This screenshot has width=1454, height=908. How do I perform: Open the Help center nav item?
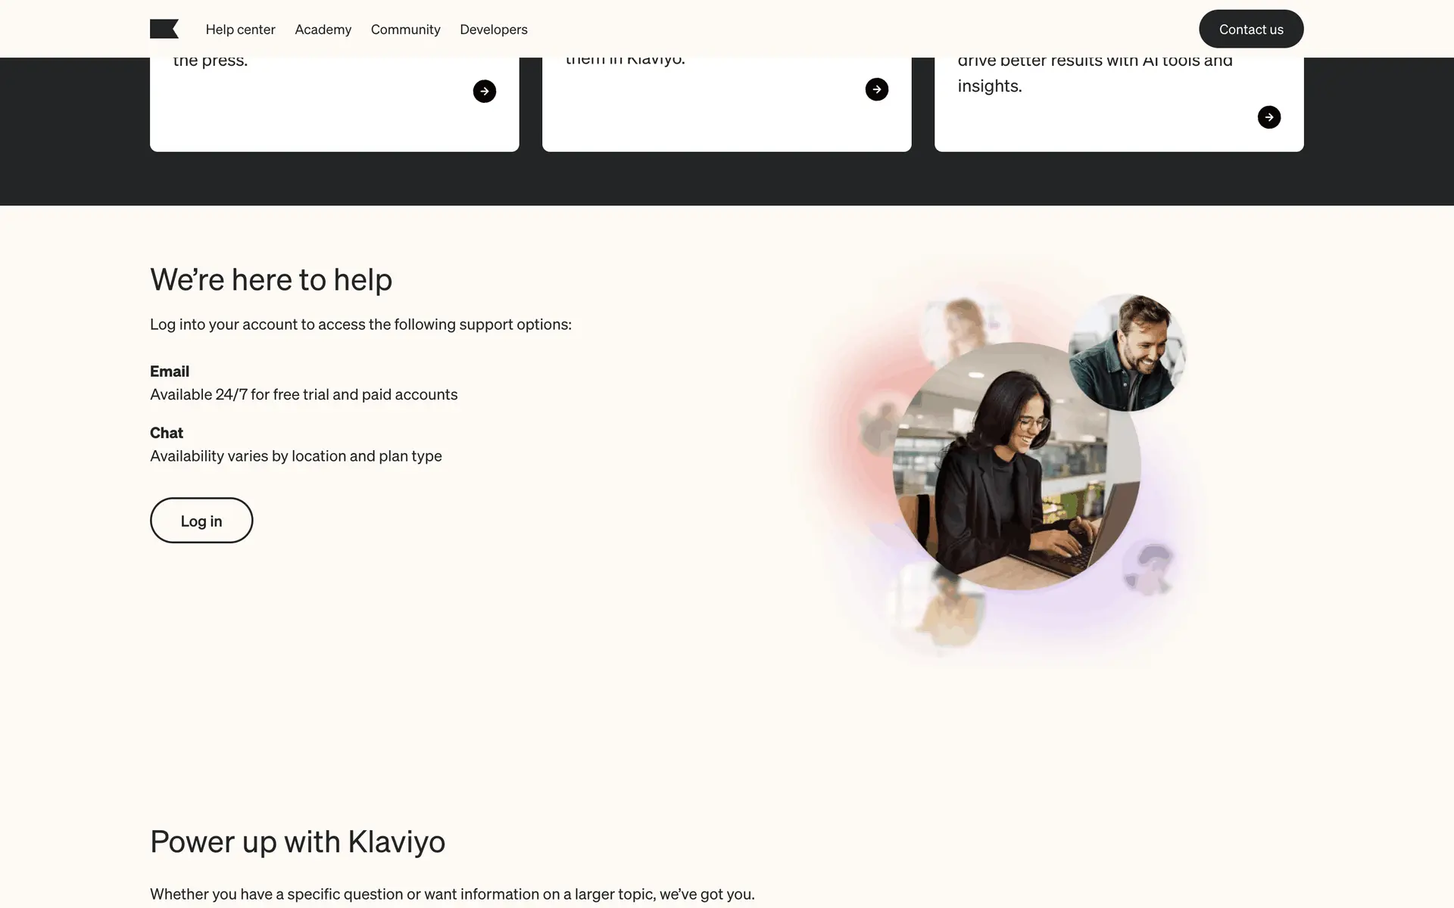coord(240,30)
